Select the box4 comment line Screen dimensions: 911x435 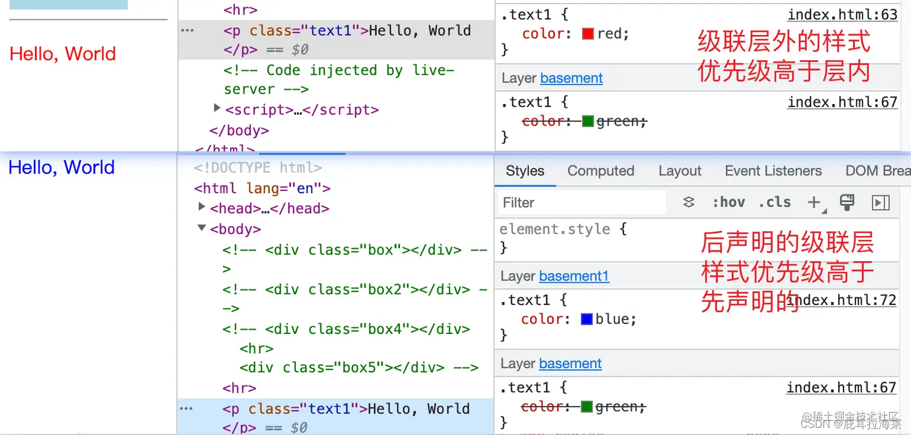coord(346,329)
